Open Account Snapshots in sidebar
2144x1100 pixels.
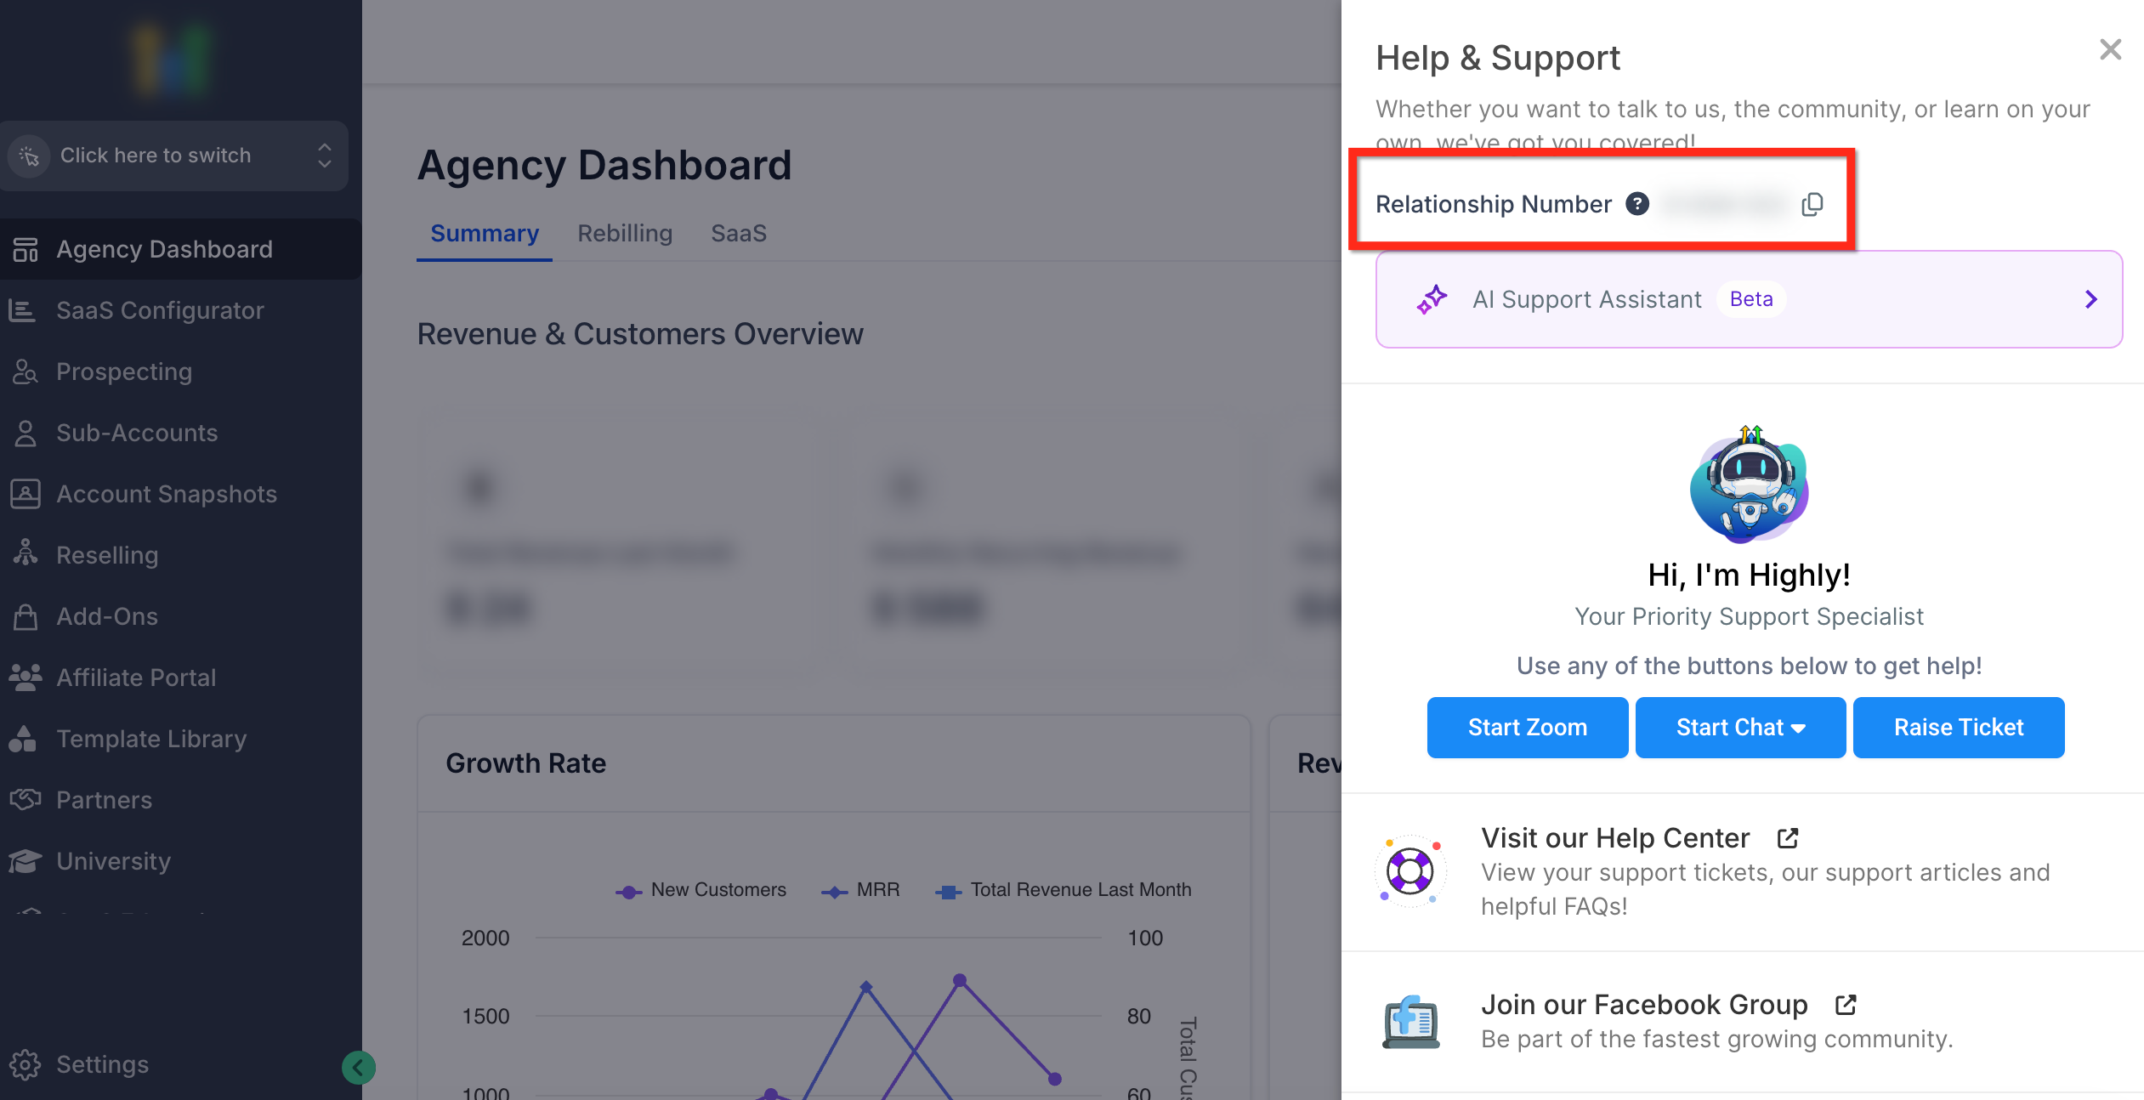tap(167, 494)
